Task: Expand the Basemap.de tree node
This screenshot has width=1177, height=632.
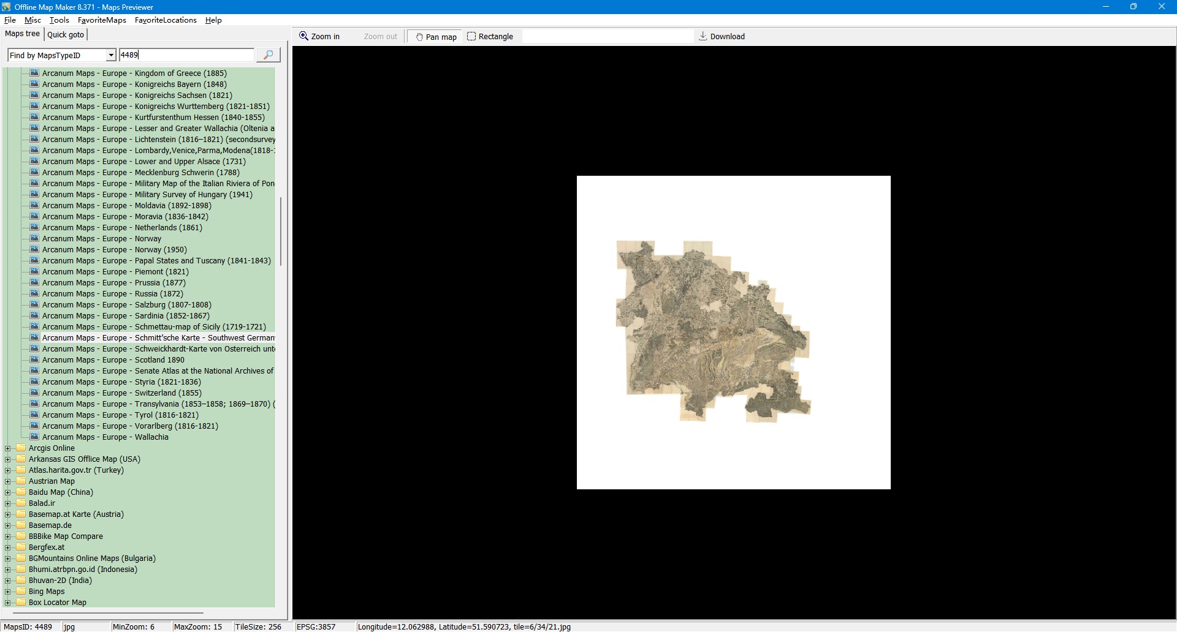Action: pos(8,525)
